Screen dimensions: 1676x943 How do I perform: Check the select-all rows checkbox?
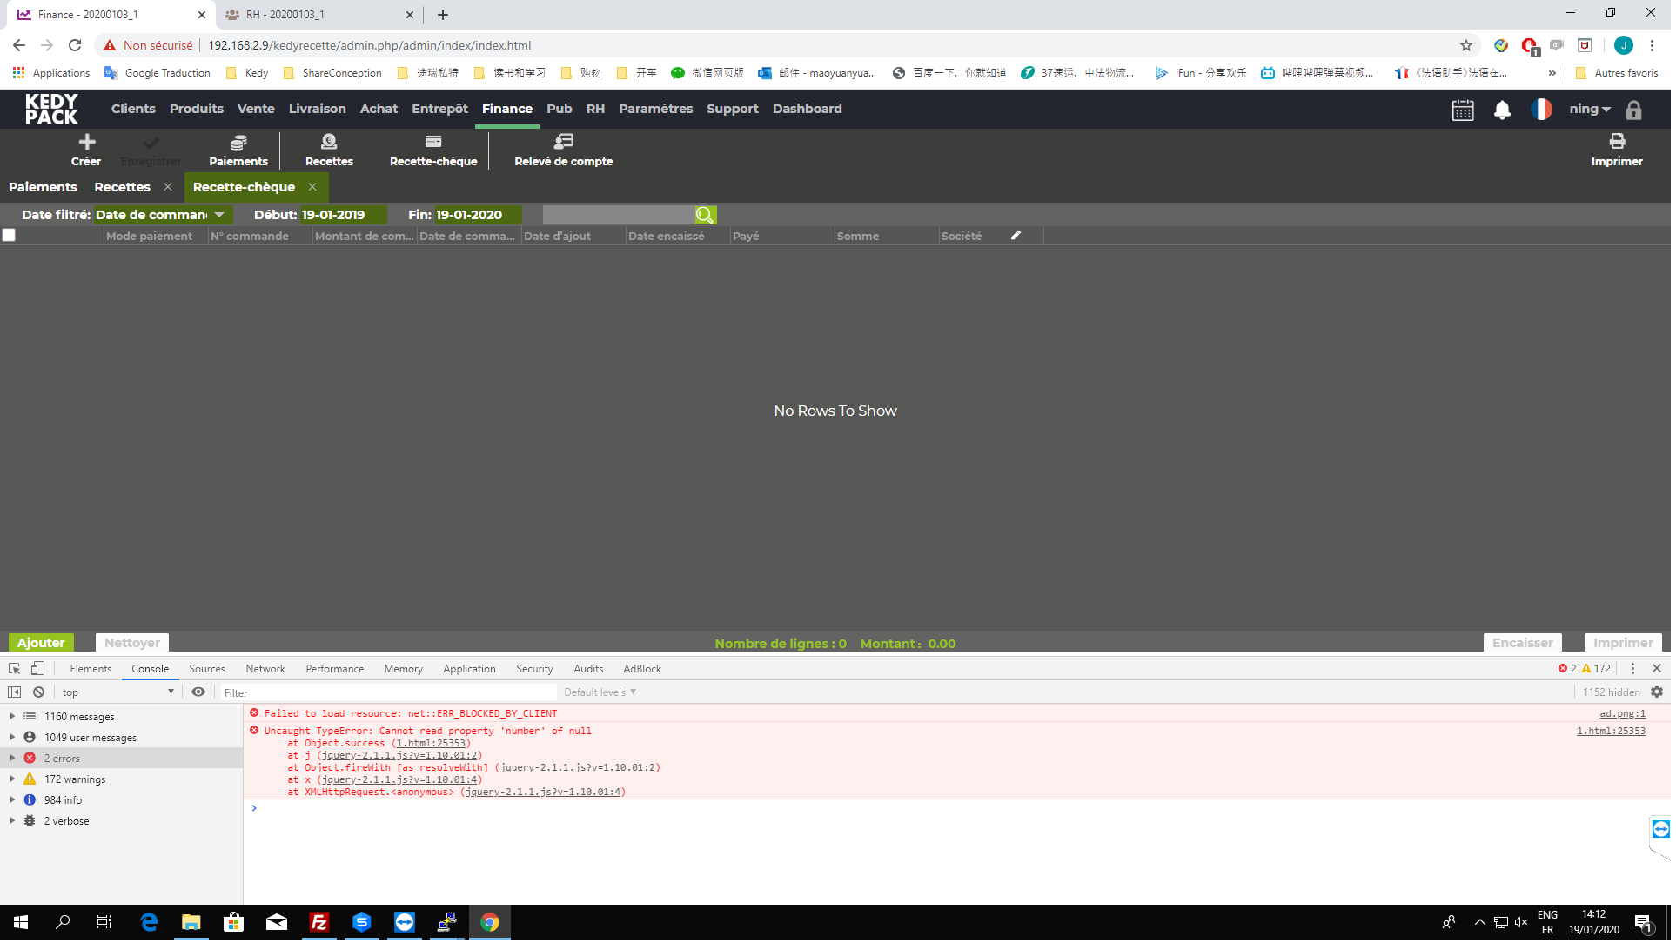(10, 236)
